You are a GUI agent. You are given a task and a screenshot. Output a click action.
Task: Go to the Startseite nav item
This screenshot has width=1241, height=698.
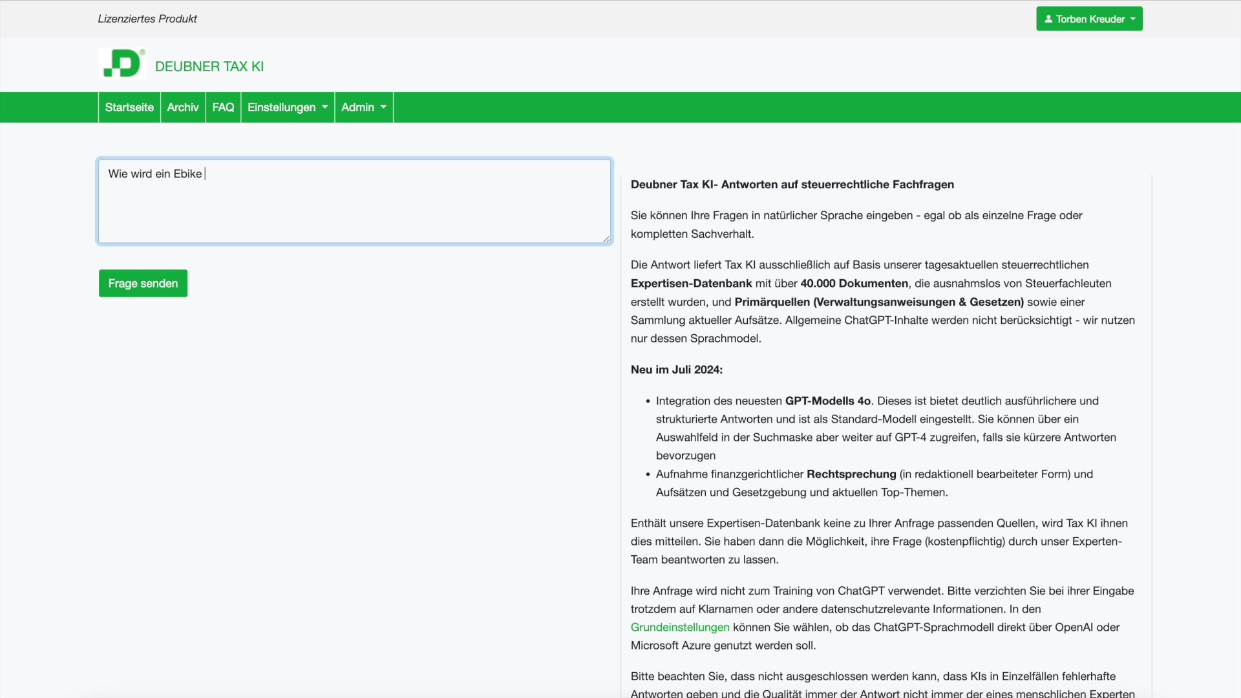tap(129, 107)
